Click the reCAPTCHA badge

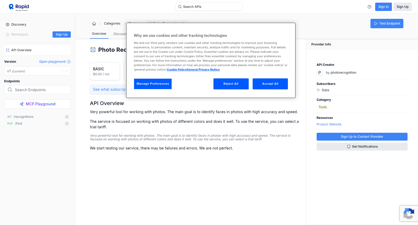[409, 214]
